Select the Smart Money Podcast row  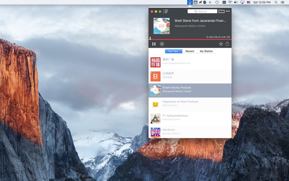pos(190,90)
